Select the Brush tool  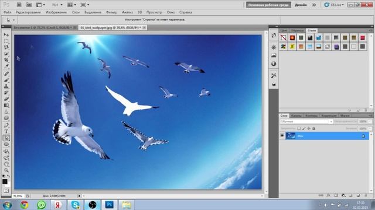coord(6,80)
